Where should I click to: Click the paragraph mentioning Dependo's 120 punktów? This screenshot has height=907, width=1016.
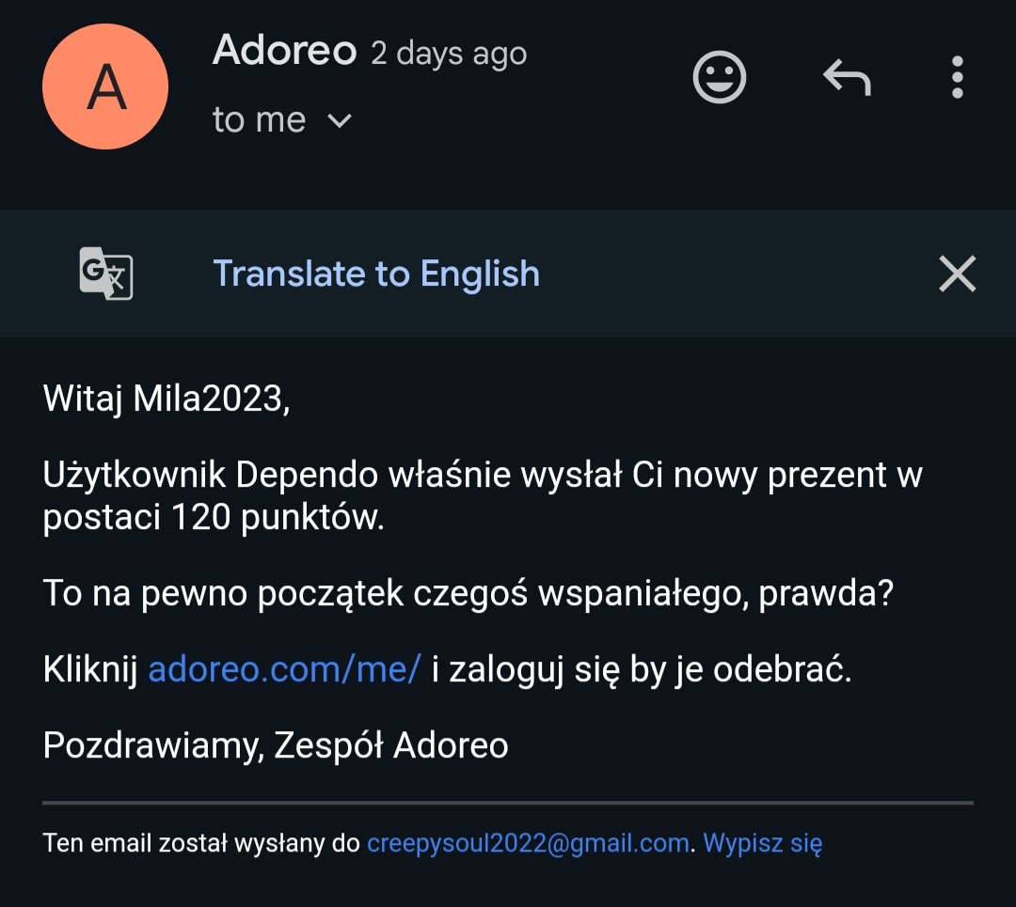click(x=482, y=496)
